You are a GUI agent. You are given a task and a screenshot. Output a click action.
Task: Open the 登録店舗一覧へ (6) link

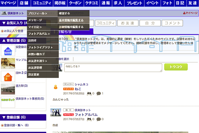16,125
